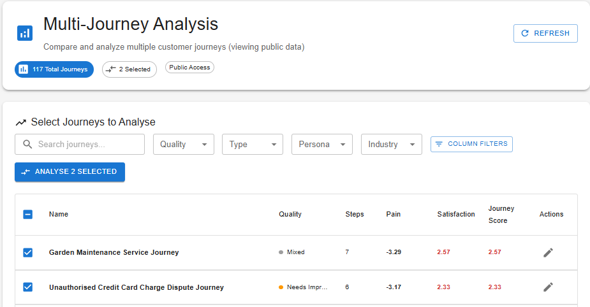Screen dimensions: 590x307
Task: Sort by the Journey Score column header
Action: (x=501, y=215)
